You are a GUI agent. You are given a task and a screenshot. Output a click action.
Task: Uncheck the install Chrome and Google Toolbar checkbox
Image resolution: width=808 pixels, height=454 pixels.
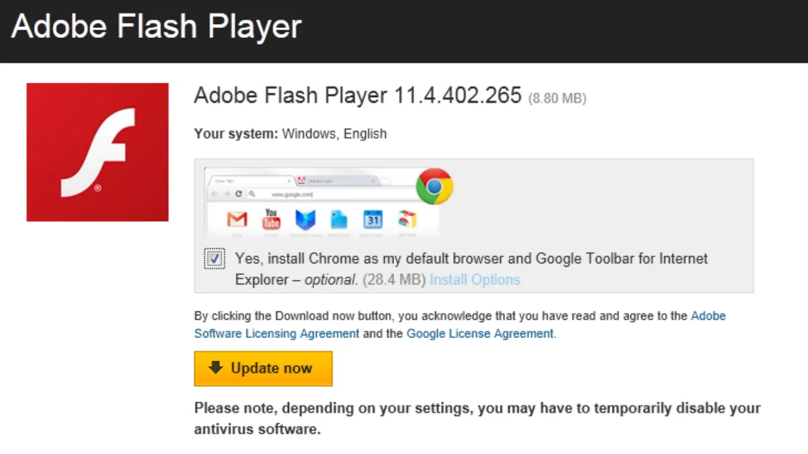pos(215,259)
